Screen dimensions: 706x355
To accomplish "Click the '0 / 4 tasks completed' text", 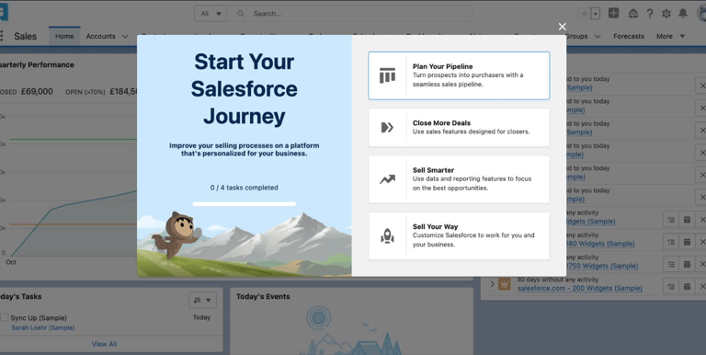I will click(x=244, y=188).
